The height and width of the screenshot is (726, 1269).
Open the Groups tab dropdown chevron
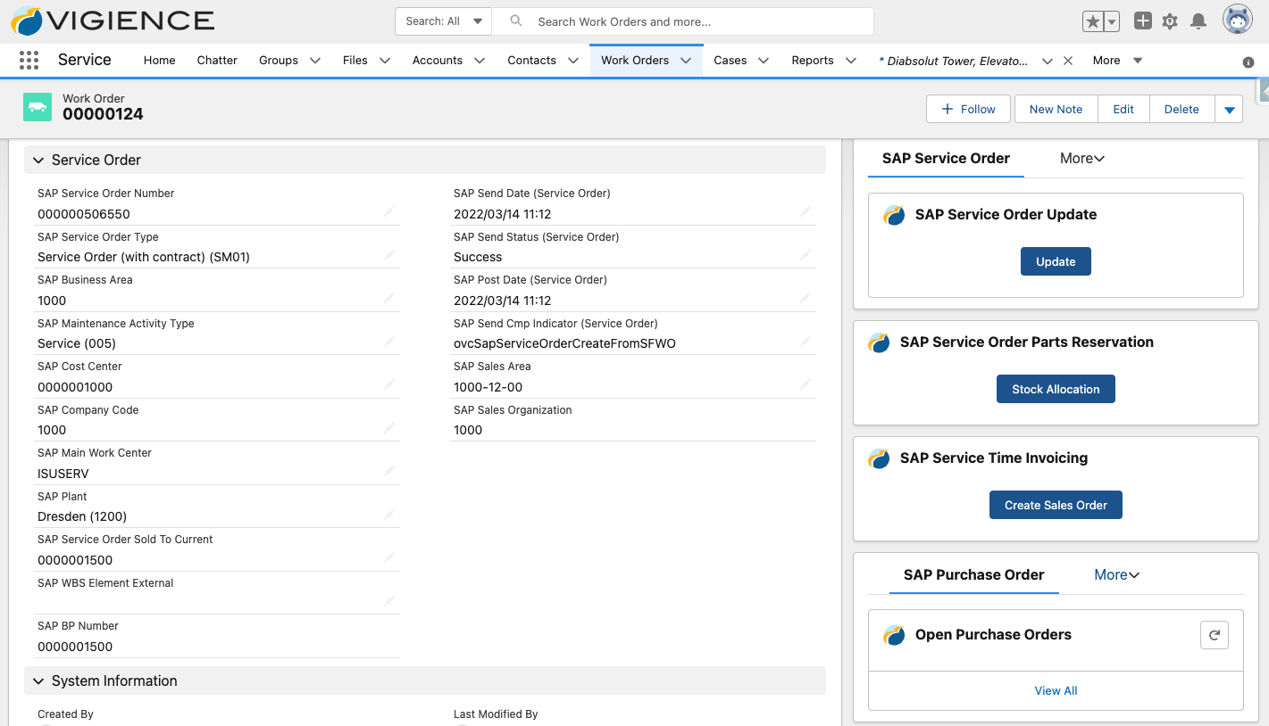pyautogui.click(x=315, y=61)
